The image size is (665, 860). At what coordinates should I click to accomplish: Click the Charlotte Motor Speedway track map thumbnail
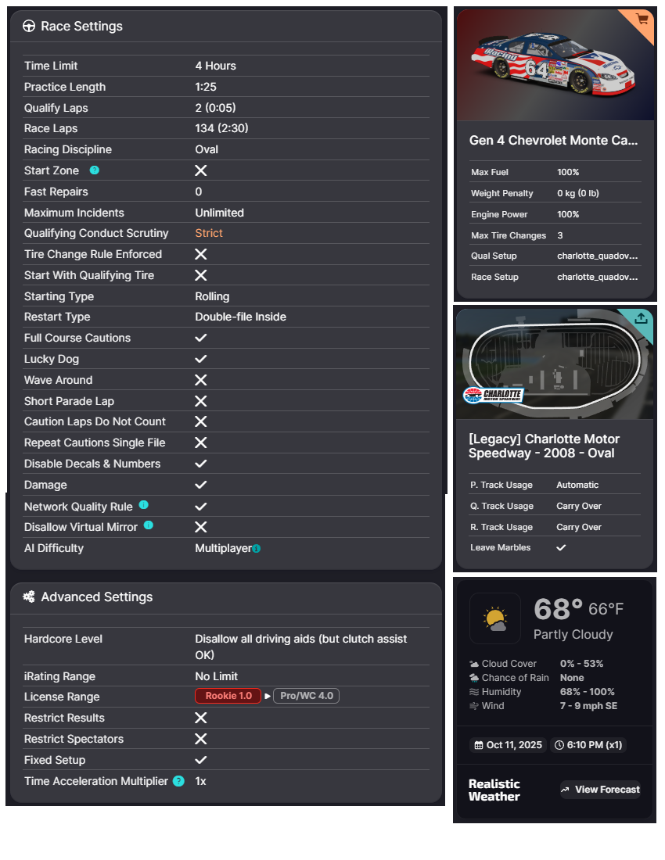pos(554,364)
